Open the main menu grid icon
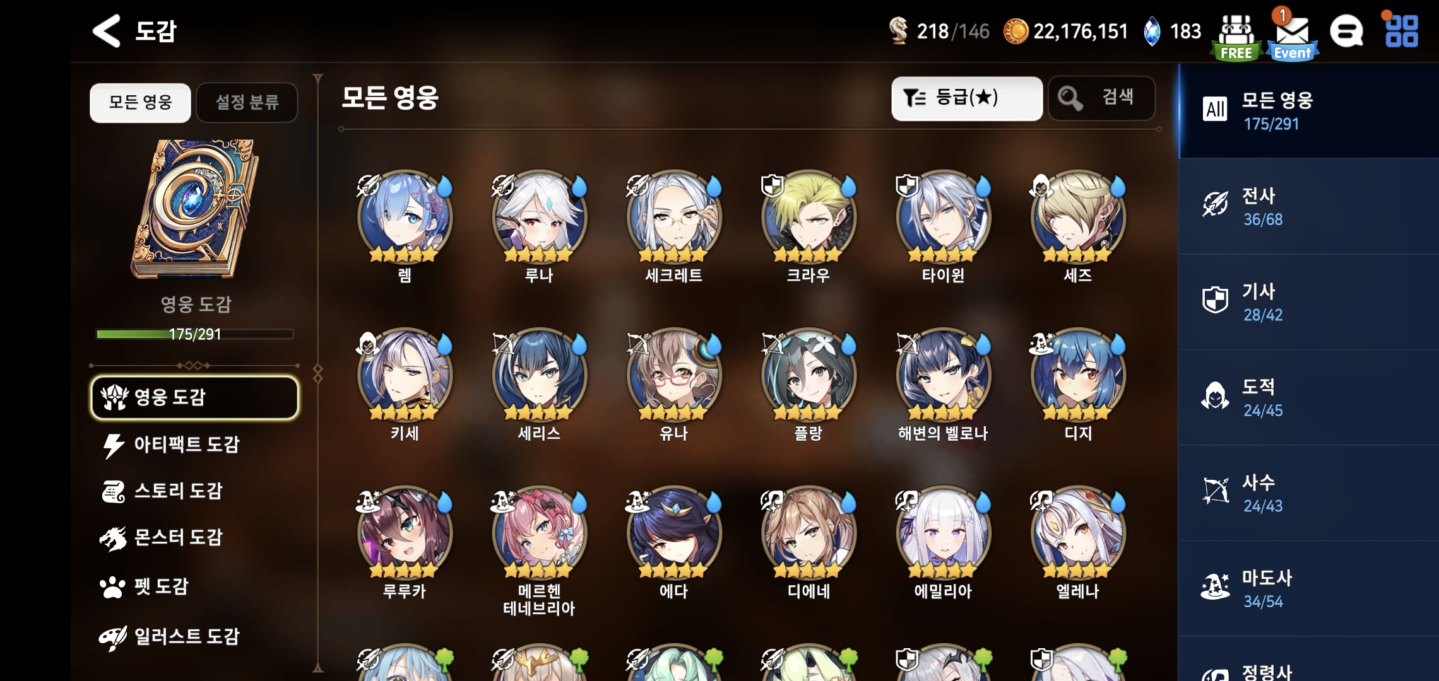Viewport: 1439px width, 681px height. click(x=1402, y=32)
